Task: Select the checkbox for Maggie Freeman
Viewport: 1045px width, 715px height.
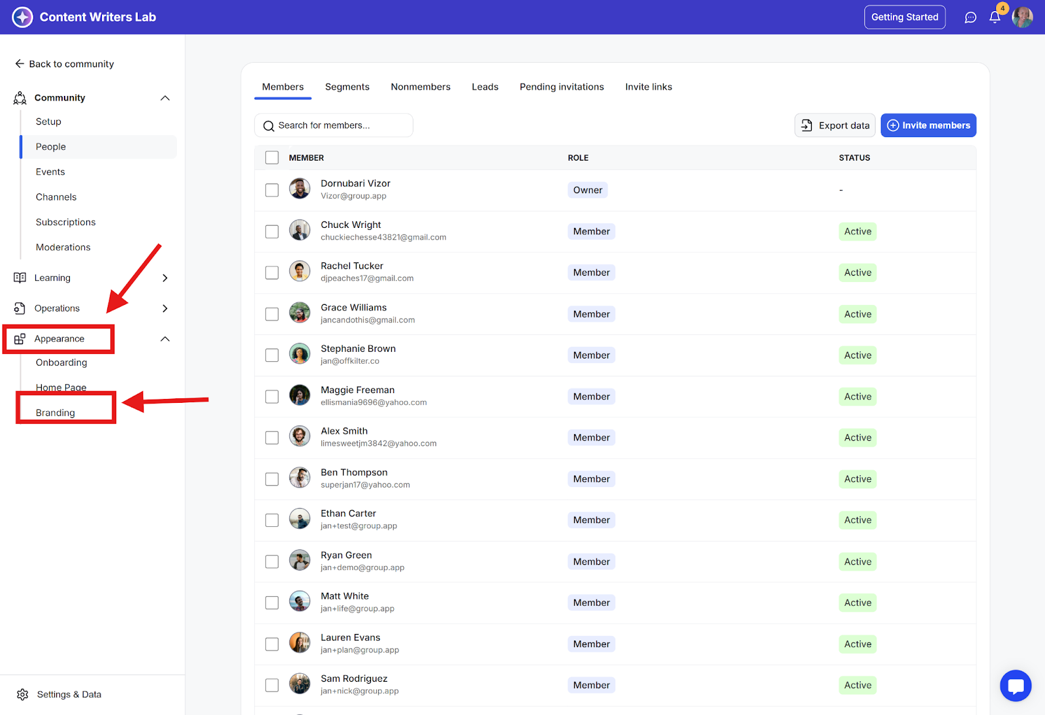Action: pyautogui.click(x=272, y=396)
